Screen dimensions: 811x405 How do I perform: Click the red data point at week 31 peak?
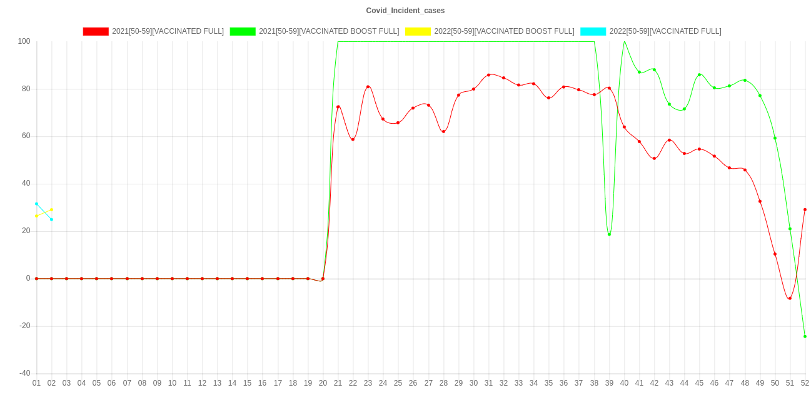click(x=488, y=75)
